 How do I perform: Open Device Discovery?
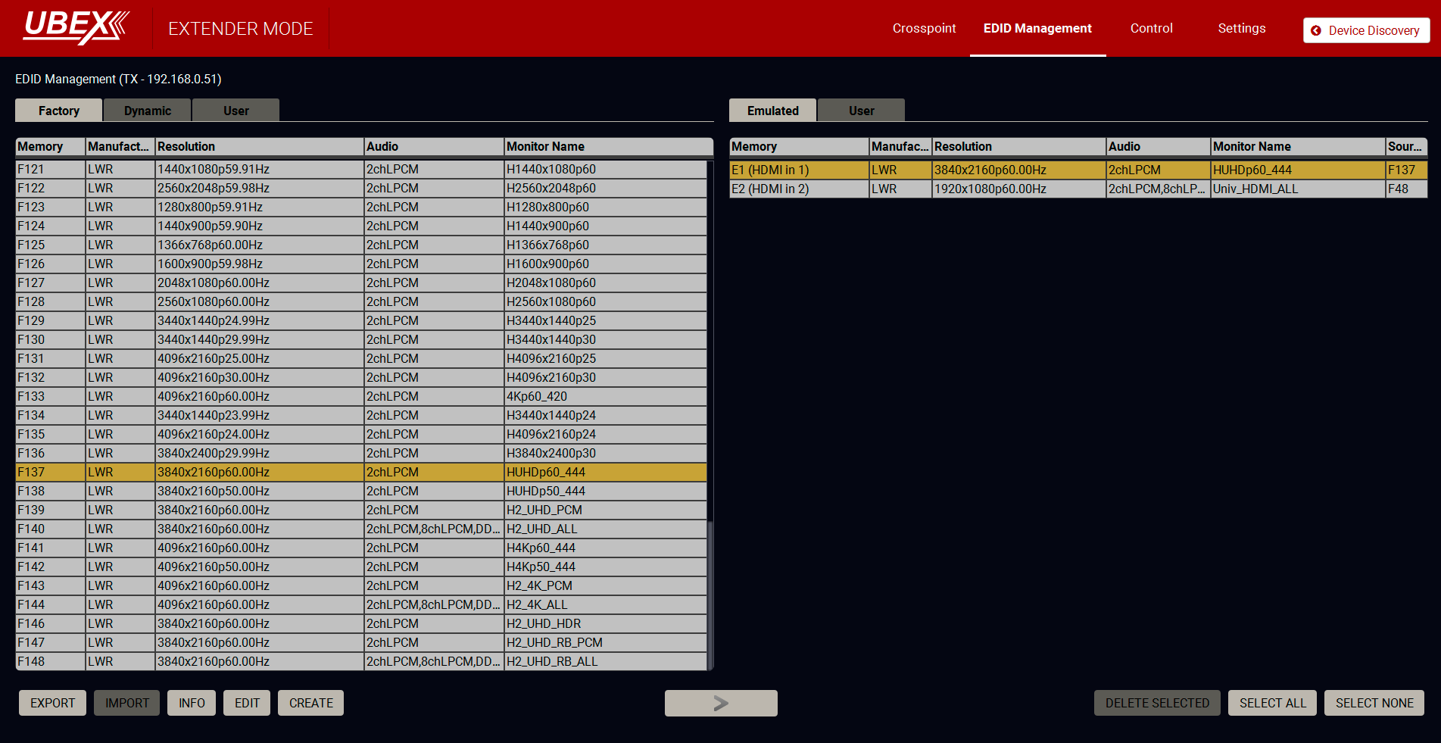pos(1366,30)
